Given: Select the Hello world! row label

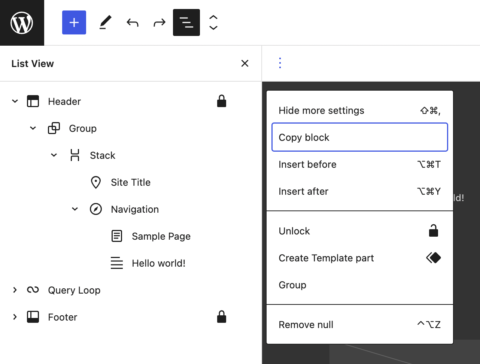Looking at the screenshot, I should (158, 263).
